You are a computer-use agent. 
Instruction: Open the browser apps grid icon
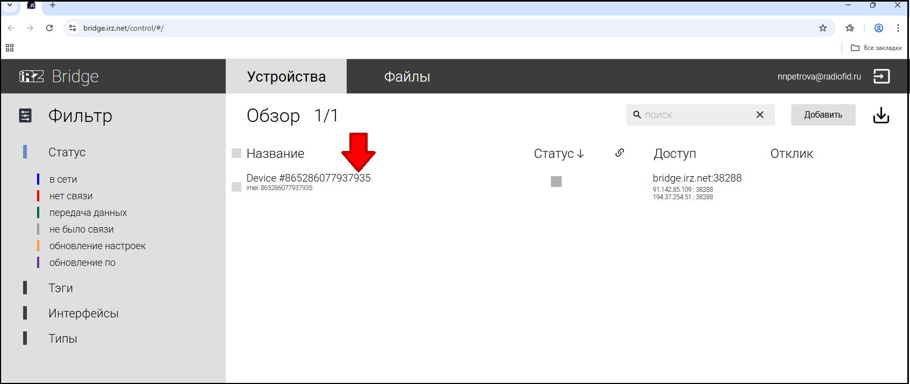(10, 48)
